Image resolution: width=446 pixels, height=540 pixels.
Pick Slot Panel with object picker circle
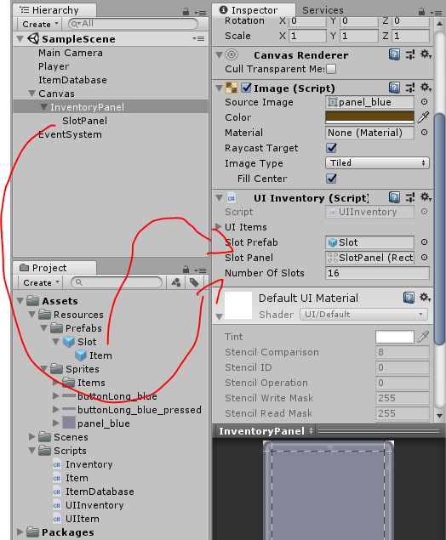click(x=424, y=258)
